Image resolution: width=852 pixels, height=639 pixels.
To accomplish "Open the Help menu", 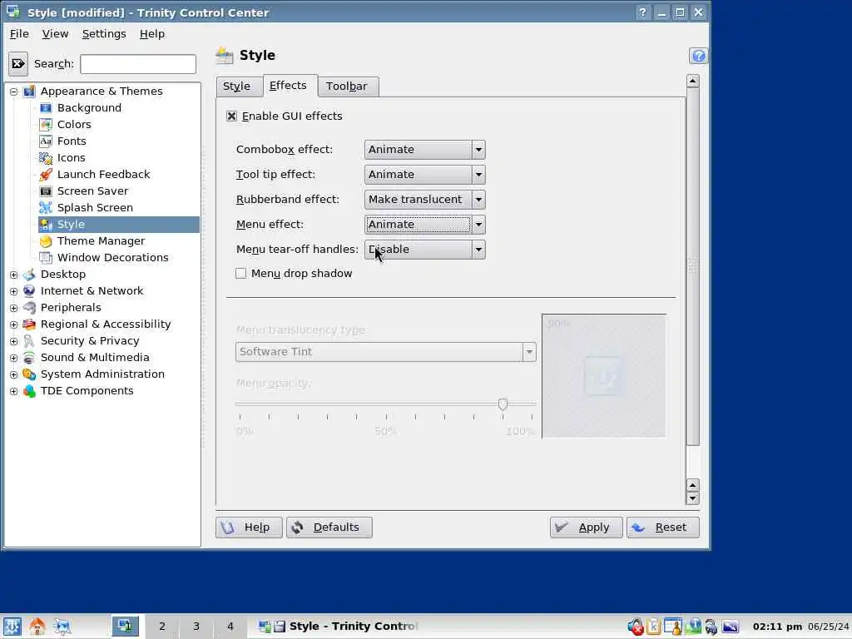I will [152, 33].
